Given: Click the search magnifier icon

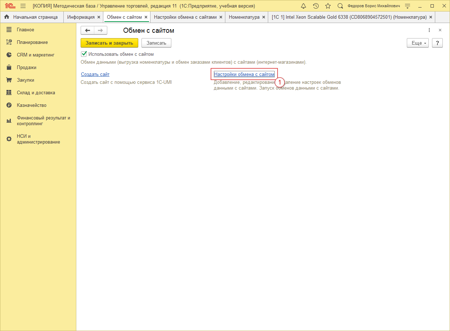Looking at the screenshot, I should point(340,6).
